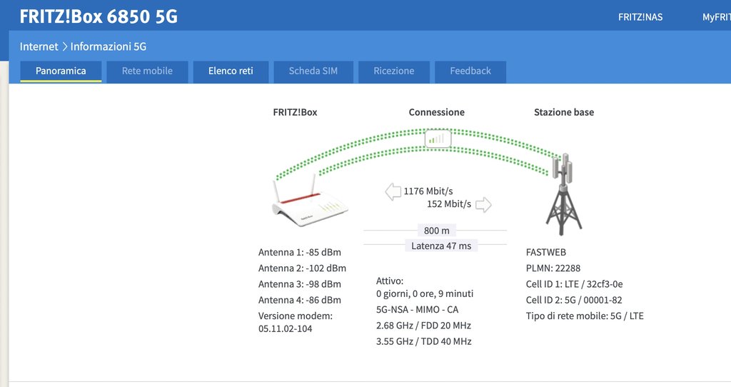The height and width of the screenshot is (387, 731).
Task: Click Antenna 3: -98 dBm
Action: 300,284
